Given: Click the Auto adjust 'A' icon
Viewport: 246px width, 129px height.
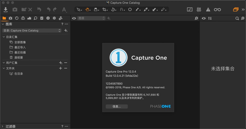Looking at the screenshot, I should (64, 10).
